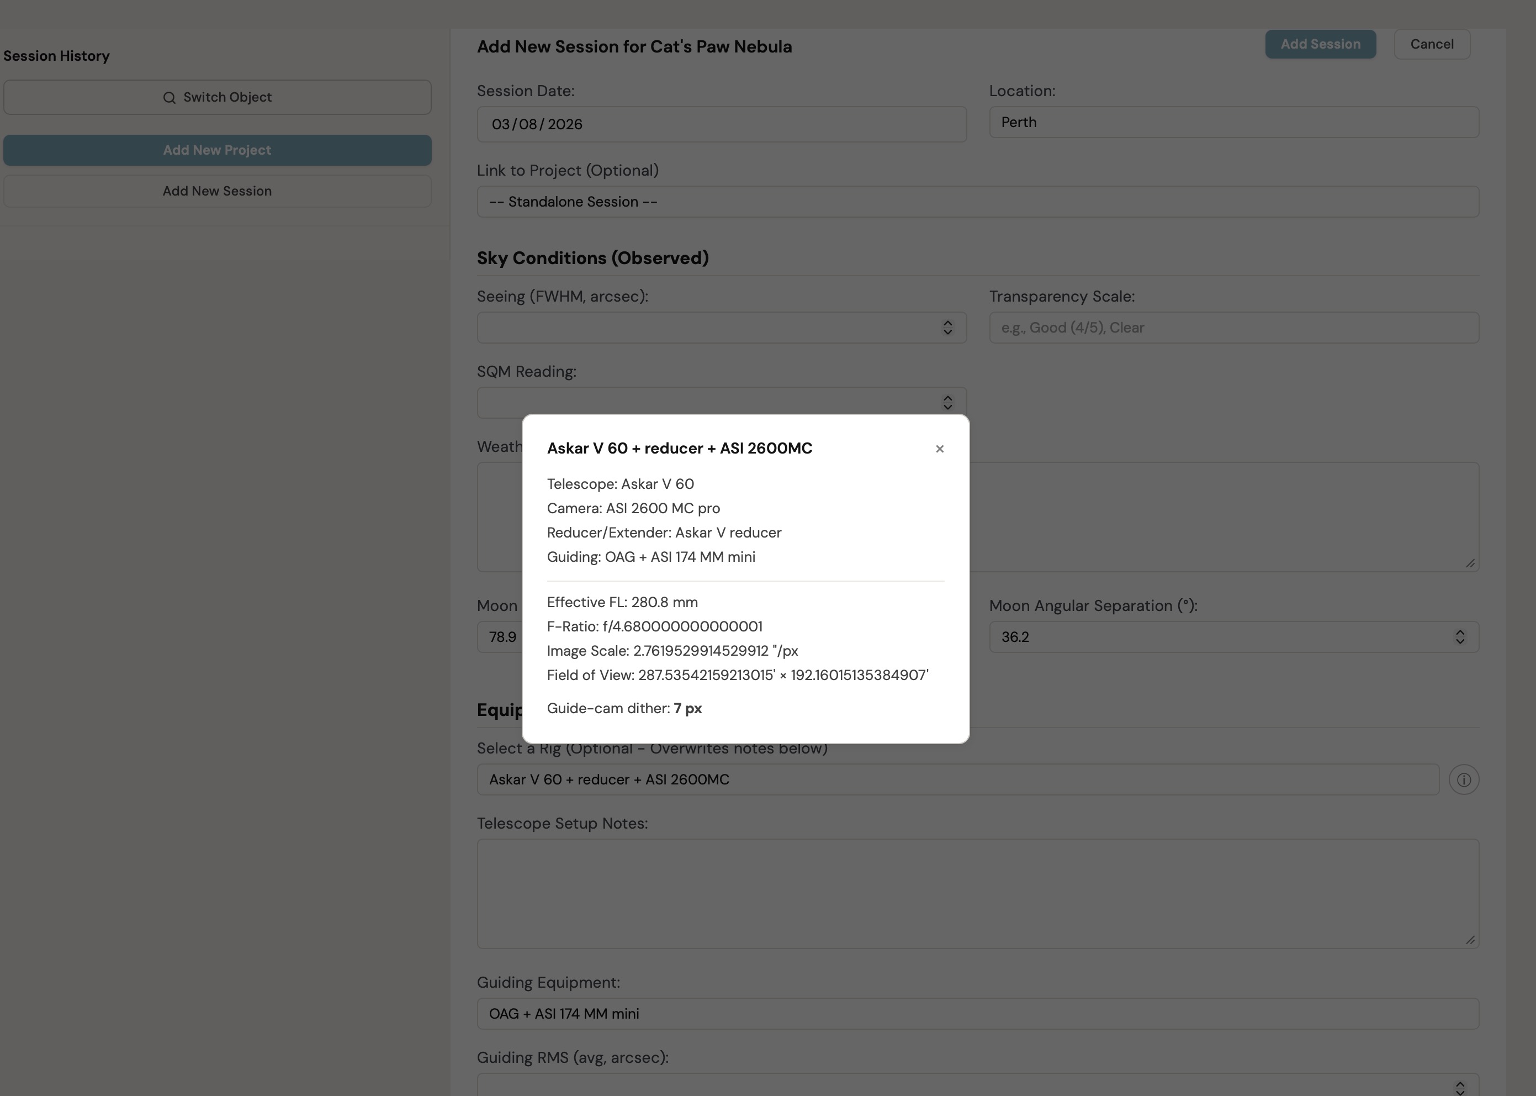Viewport: 1536px width, 1096px height.
Task: Select Add New Session in sidebar
Action: pos(217,191)
